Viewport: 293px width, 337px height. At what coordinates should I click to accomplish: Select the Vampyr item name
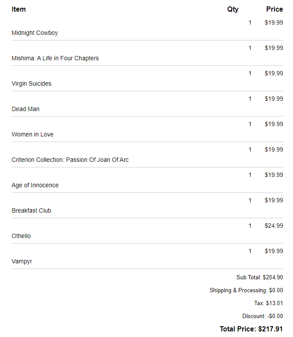click(x=22, y=261)
